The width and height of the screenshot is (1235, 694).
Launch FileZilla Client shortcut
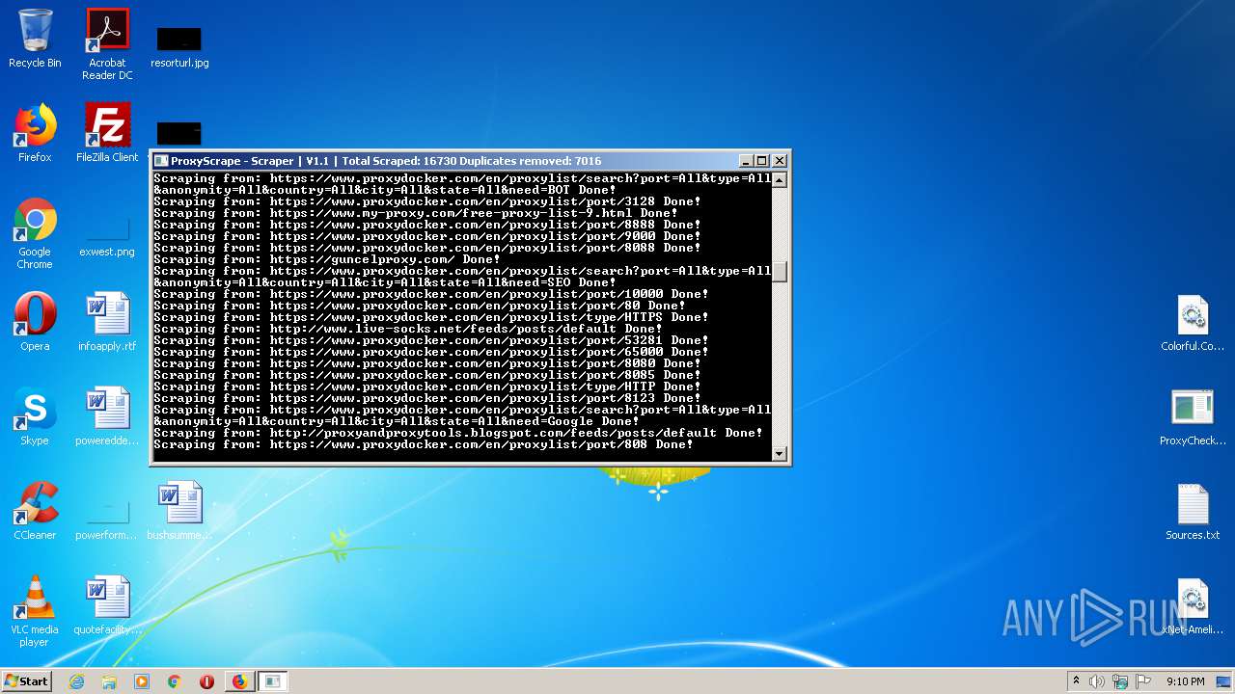107,133
